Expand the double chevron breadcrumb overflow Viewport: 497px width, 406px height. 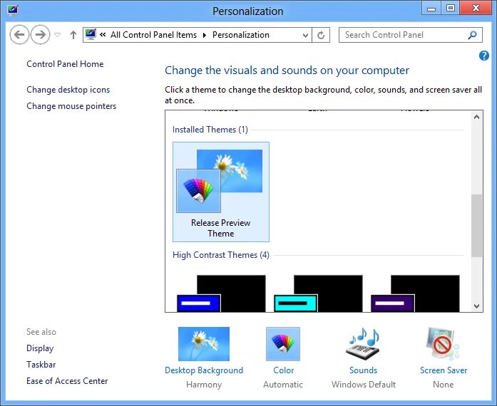click(103, 34)
